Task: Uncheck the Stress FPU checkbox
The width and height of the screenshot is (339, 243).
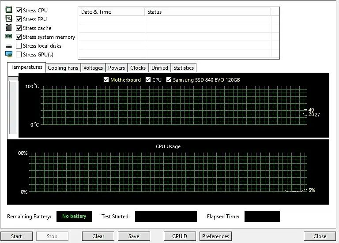Action: [x=19, y=19]
